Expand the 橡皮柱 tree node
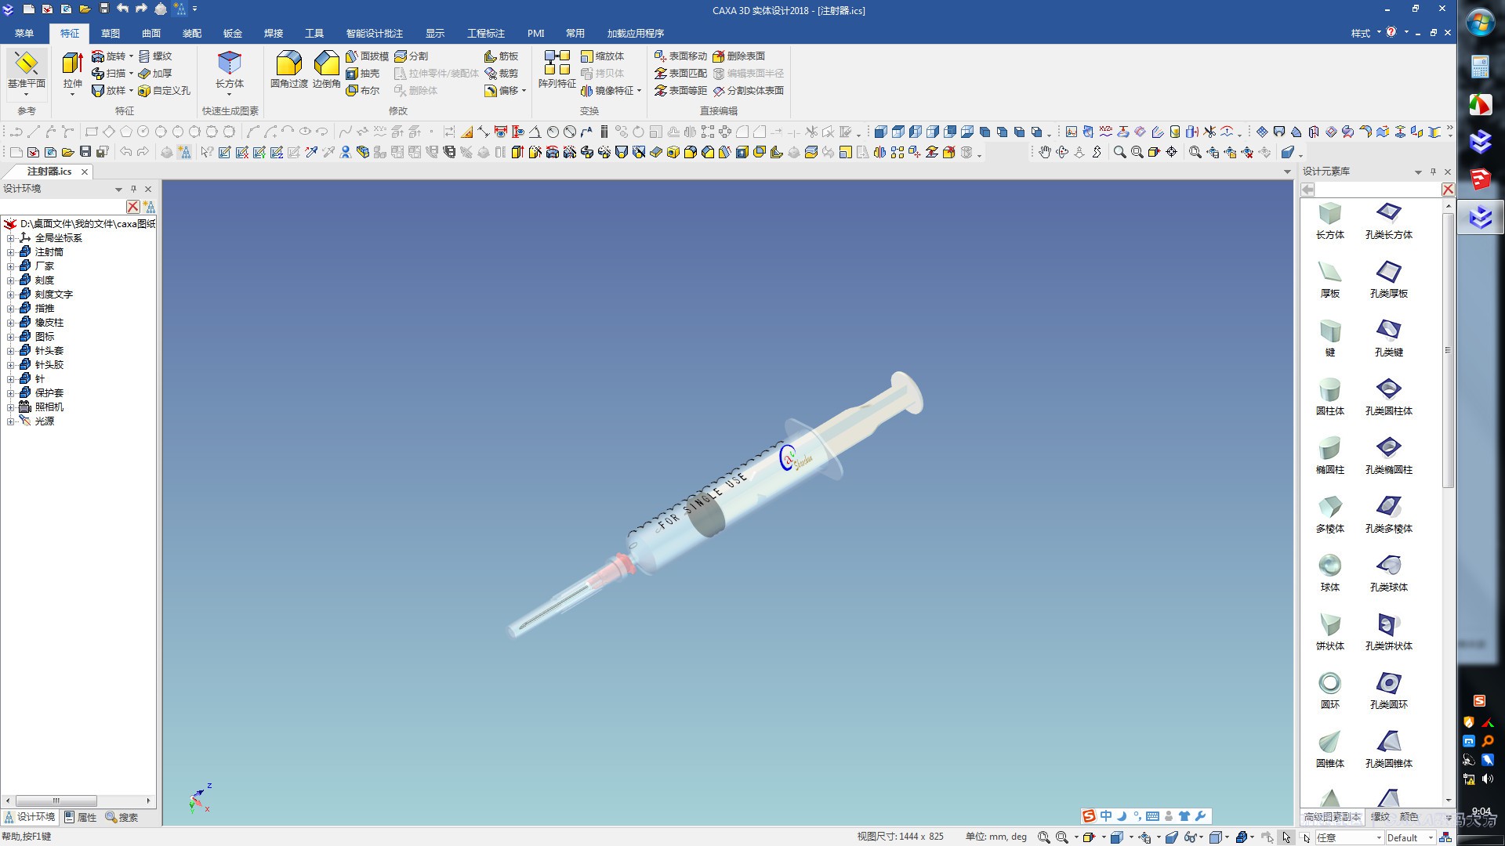Screen dimensions: 1505x846 [x=10, y=323]
